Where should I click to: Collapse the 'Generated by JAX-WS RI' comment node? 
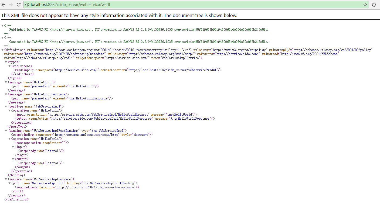coord(2,38)
